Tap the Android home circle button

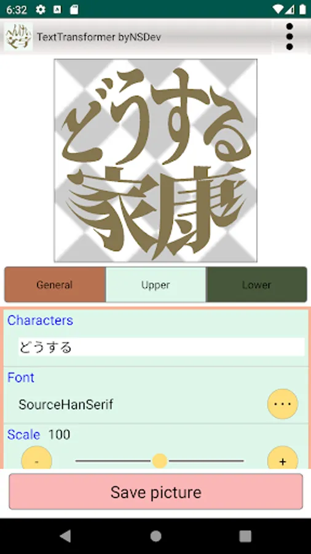coord(155,536)
